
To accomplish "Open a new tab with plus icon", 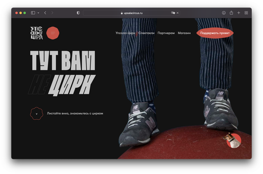I will [x=239, y=13].
